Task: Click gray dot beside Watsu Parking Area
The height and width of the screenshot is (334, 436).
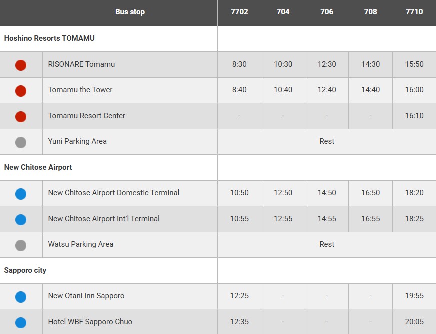Action: 21,245
